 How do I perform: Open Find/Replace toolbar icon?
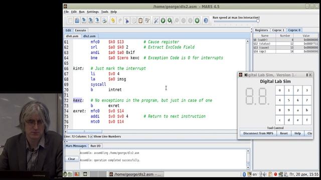147,20
